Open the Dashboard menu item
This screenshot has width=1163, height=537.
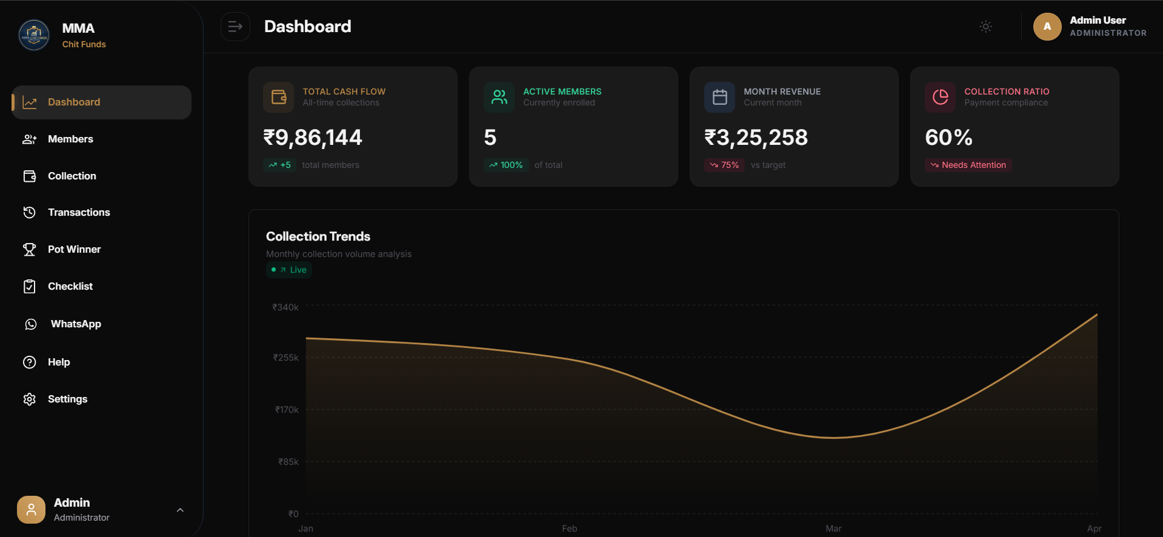click(102, 102)
